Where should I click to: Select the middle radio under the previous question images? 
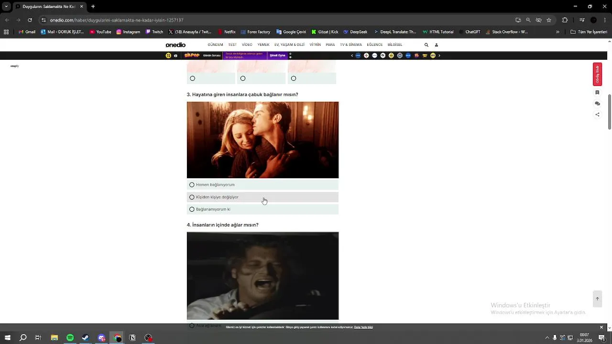(243, 78)
